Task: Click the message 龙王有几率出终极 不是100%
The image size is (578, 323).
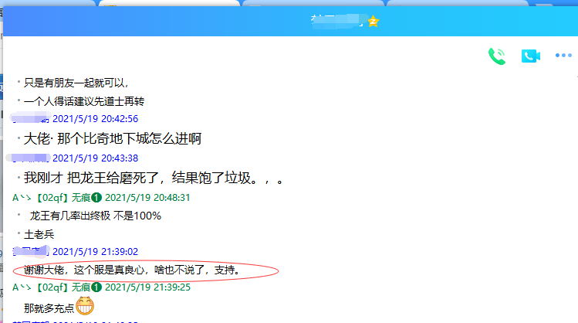Action: coord(95,216)
